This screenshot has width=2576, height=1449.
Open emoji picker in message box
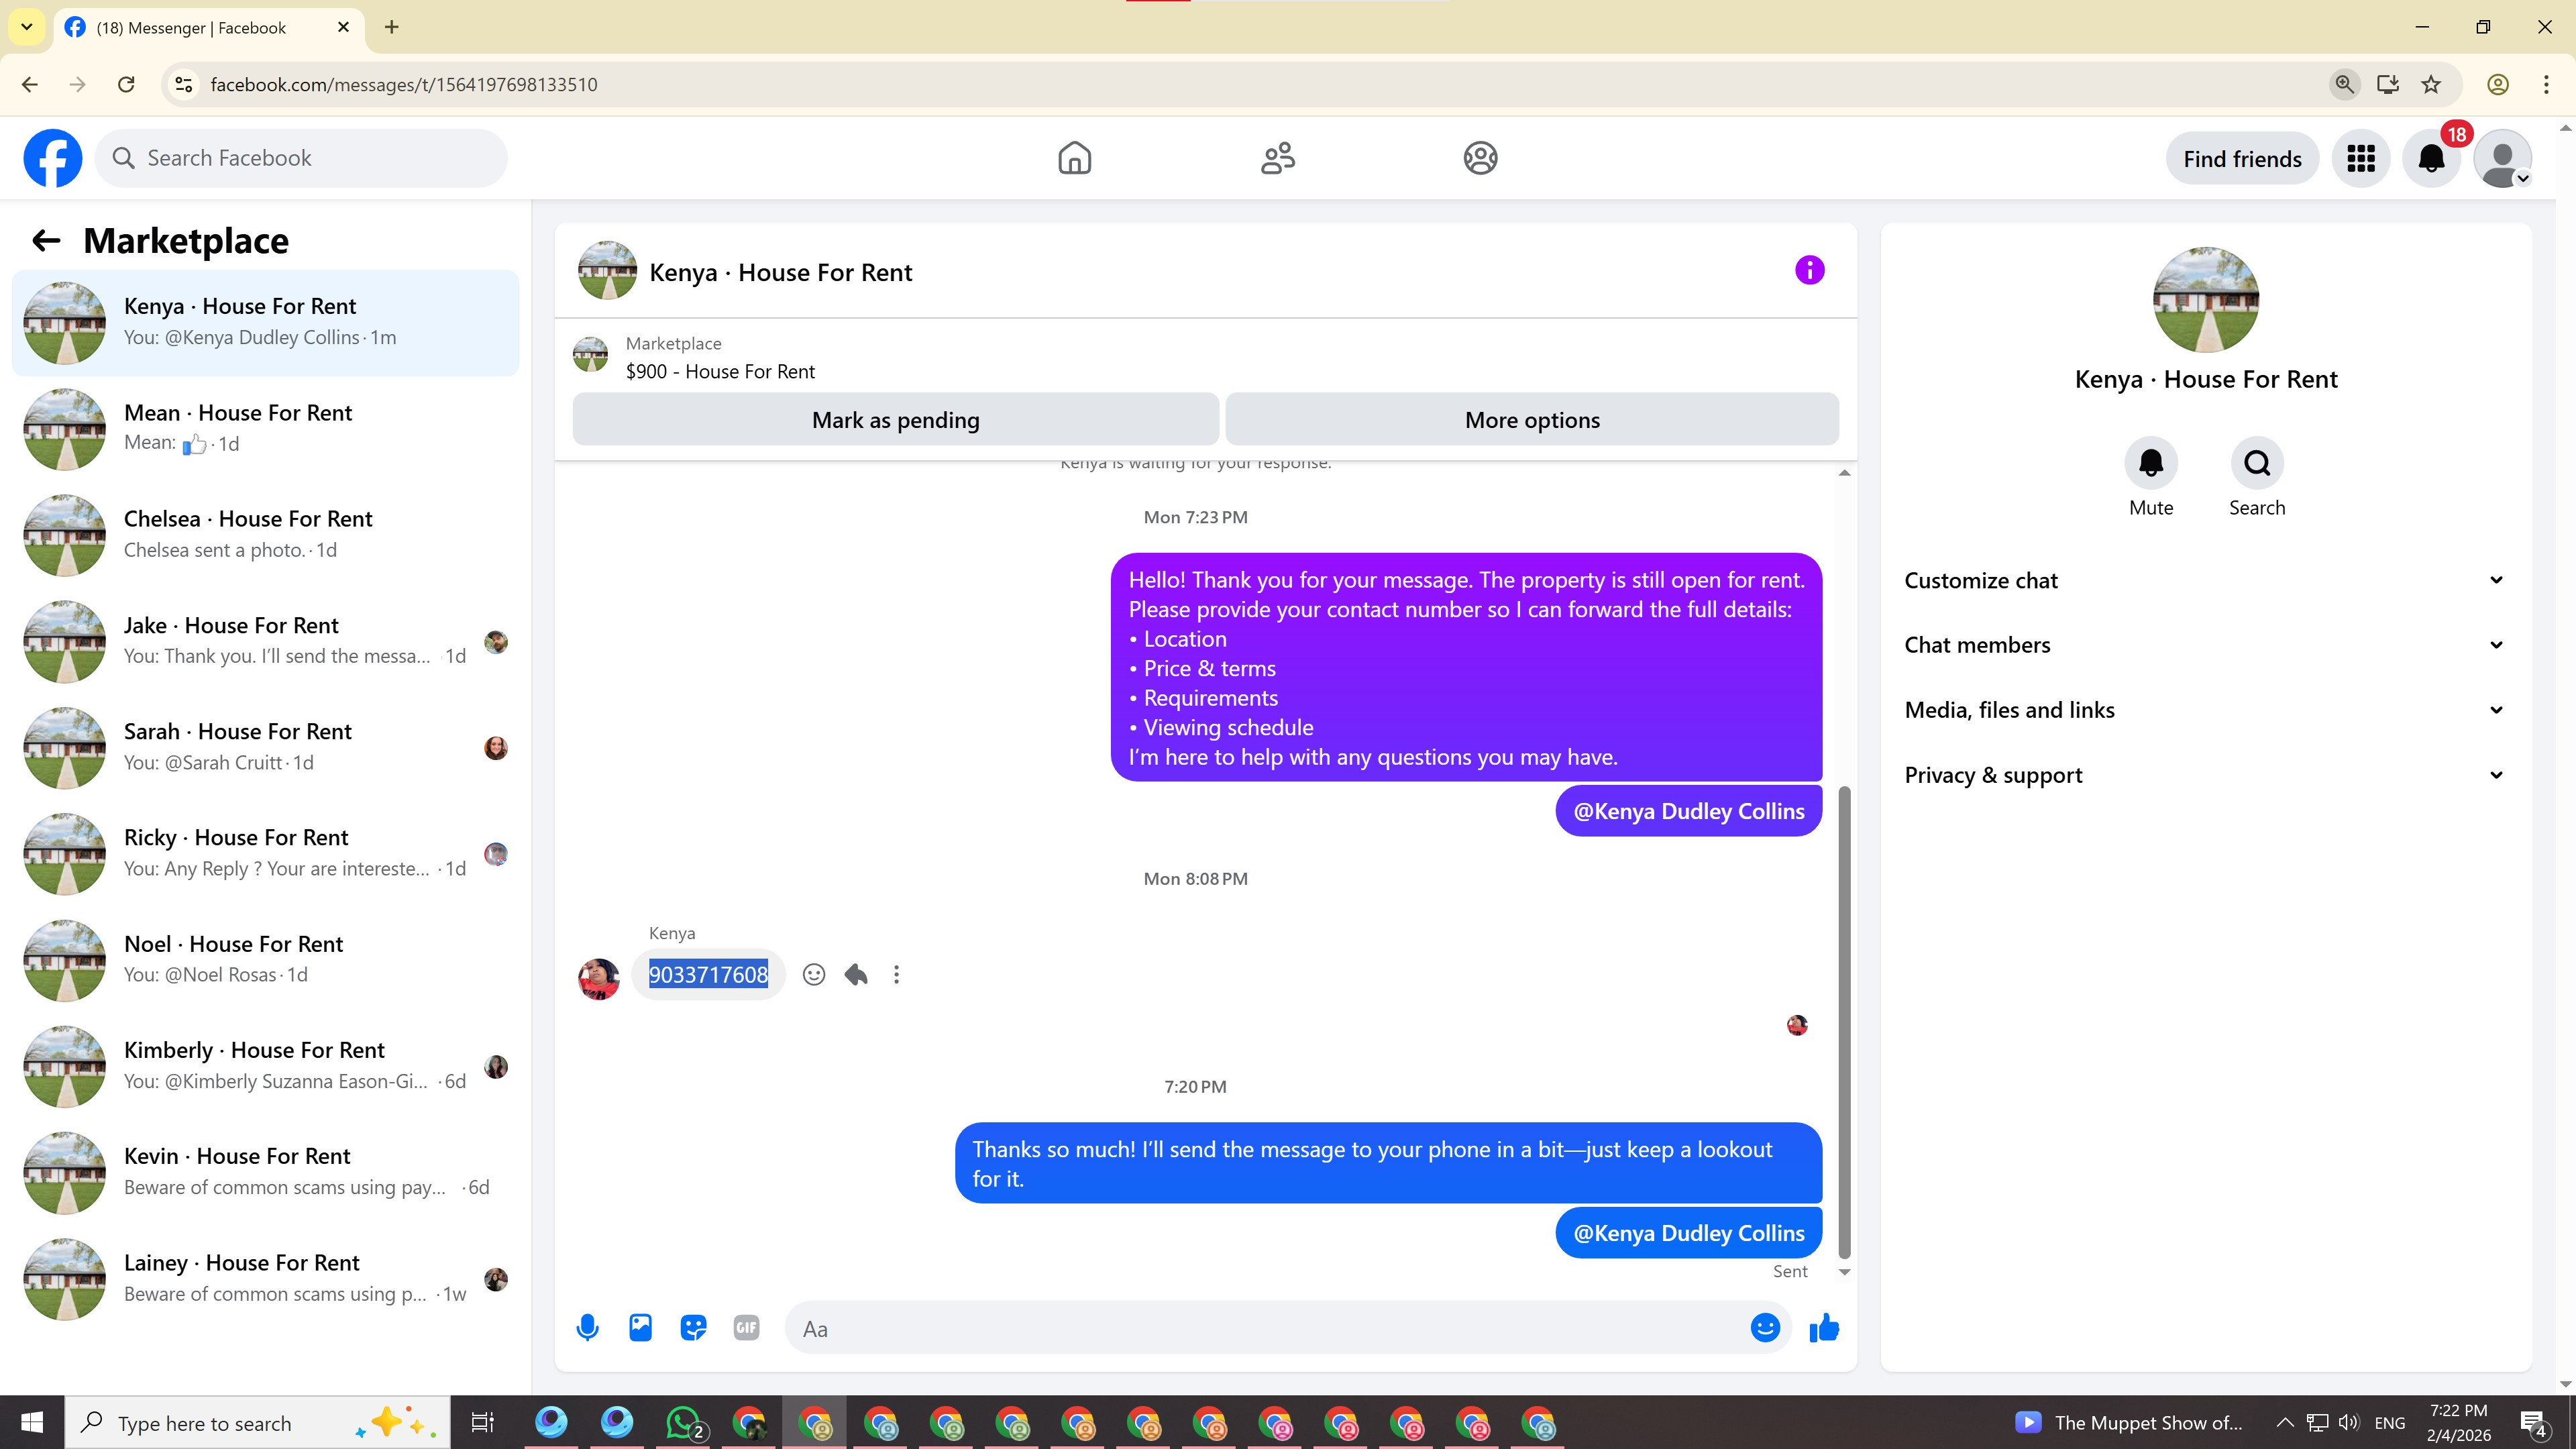point(1765,1328)
